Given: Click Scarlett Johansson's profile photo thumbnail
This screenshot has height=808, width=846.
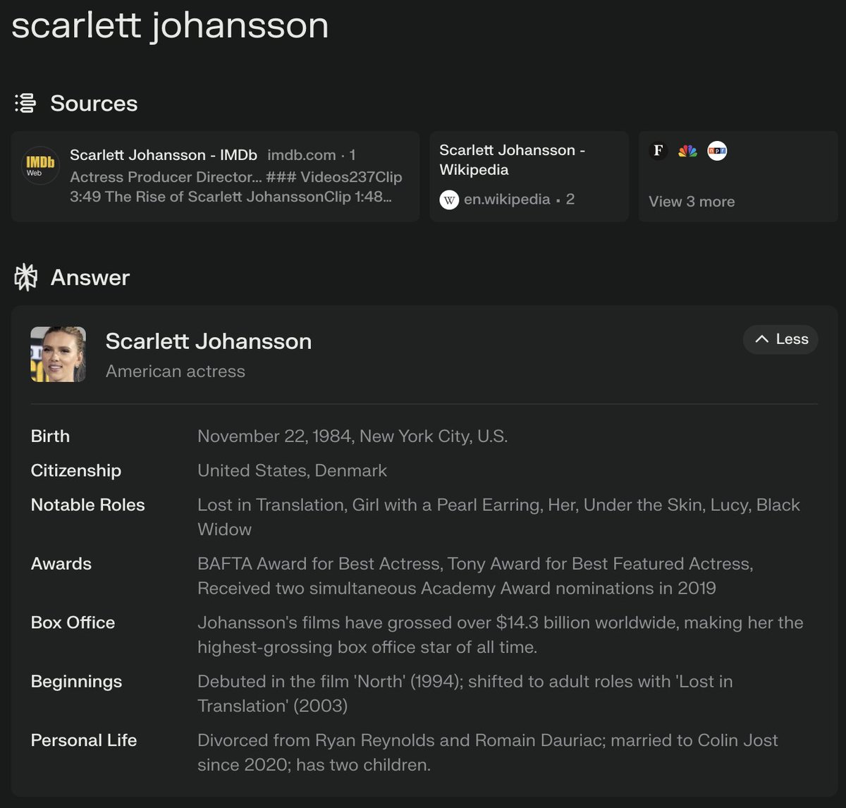Looking at the screenshot, I should click(x=59, y=354).
